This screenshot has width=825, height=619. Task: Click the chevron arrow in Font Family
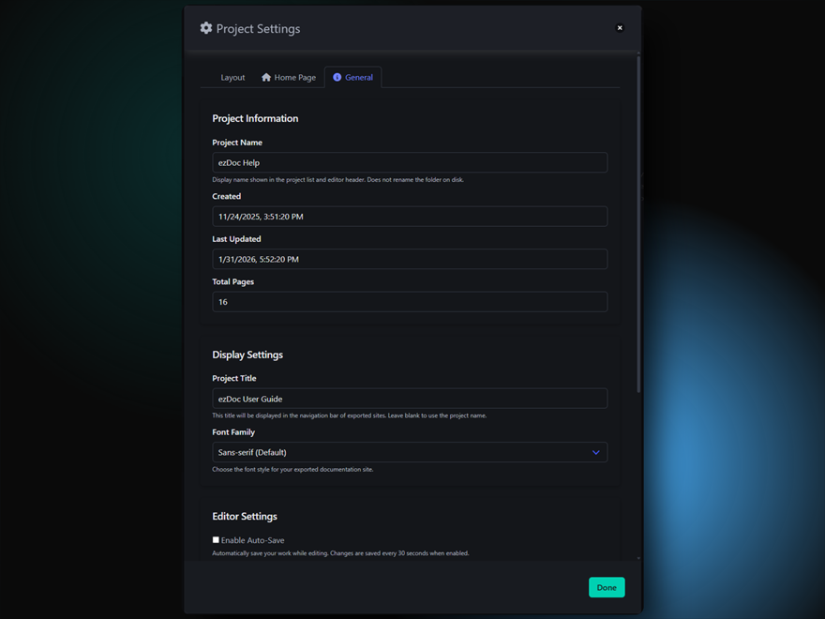coord(595,453)
